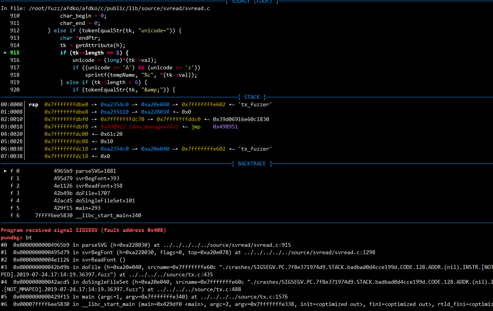
Task: Select backtrace frame parseSVG+1881
Action: (96, 171)
